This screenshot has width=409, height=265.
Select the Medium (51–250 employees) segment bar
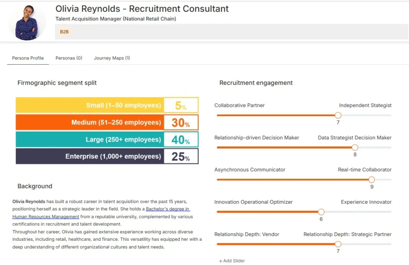click(107, 122)
